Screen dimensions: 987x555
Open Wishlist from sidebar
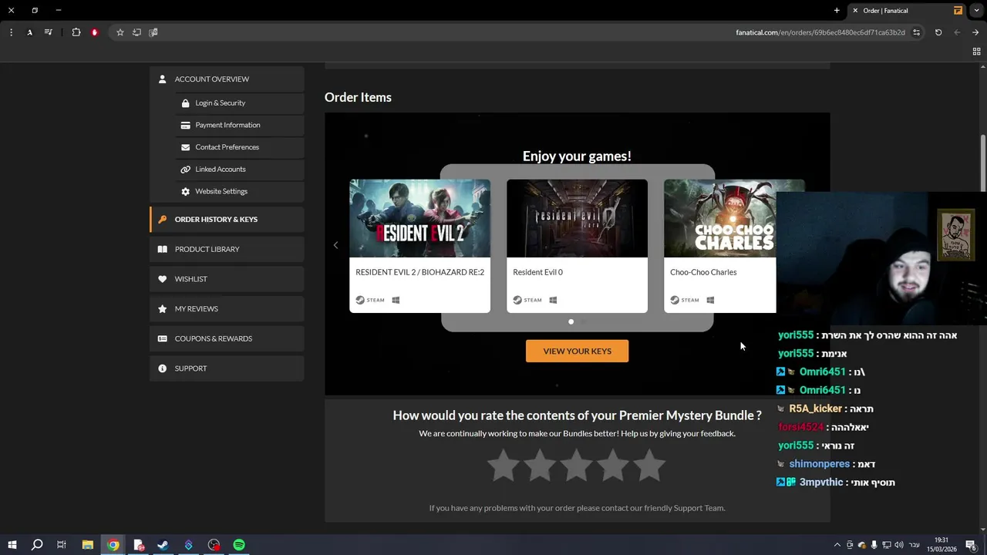(x=227, y=279)
